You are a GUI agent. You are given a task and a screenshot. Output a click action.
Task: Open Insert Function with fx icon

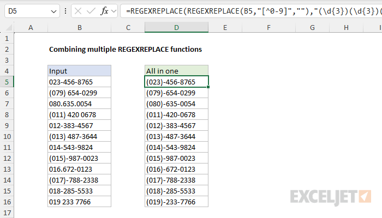[105, 11]
